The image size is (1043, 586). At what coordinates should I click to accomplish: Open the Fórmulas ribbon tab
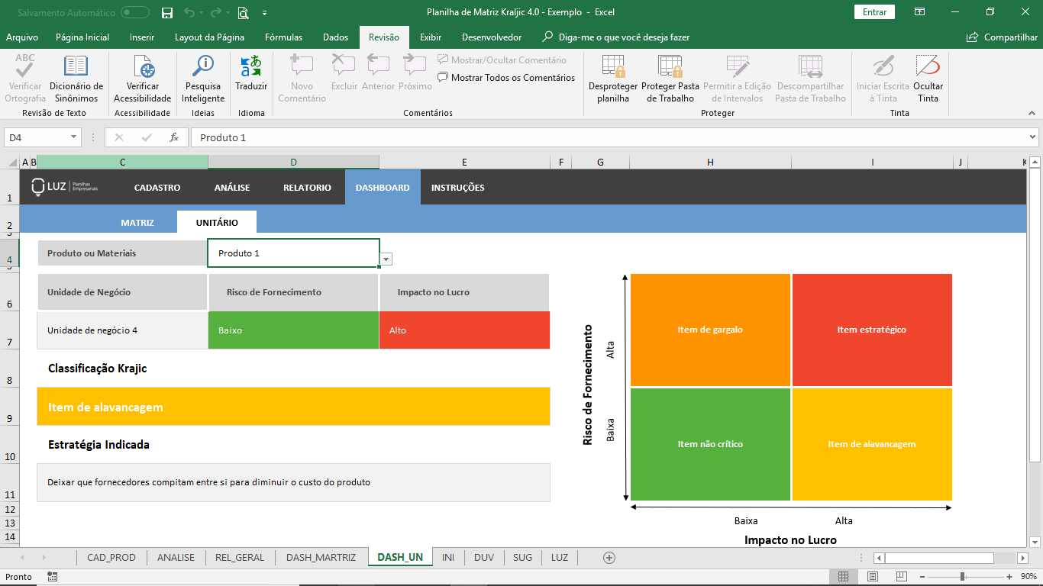coord(283,37)
